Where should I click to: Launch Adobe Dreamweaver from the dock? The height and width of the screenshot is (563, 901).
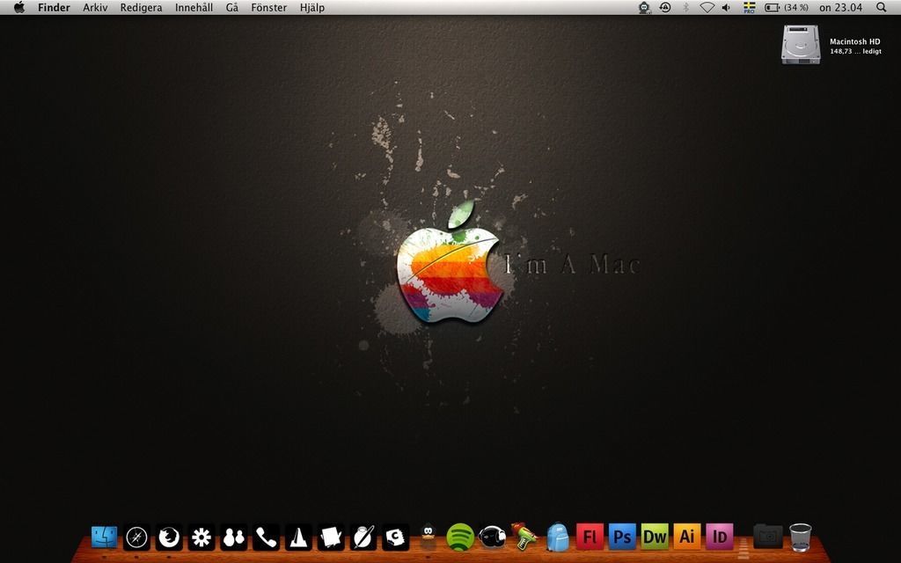coord(655,537)
